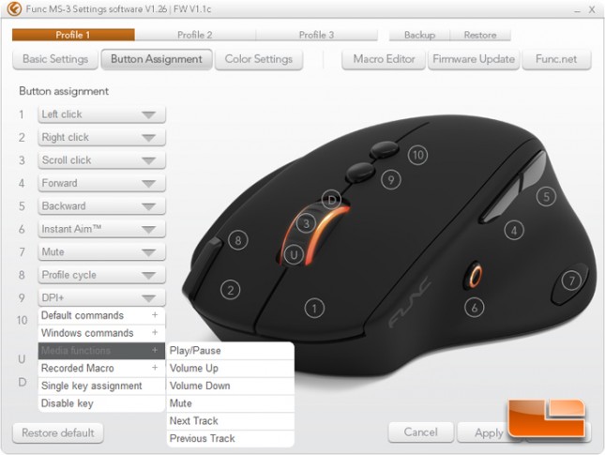Choose Default commands menu entry

click(101, 315)
